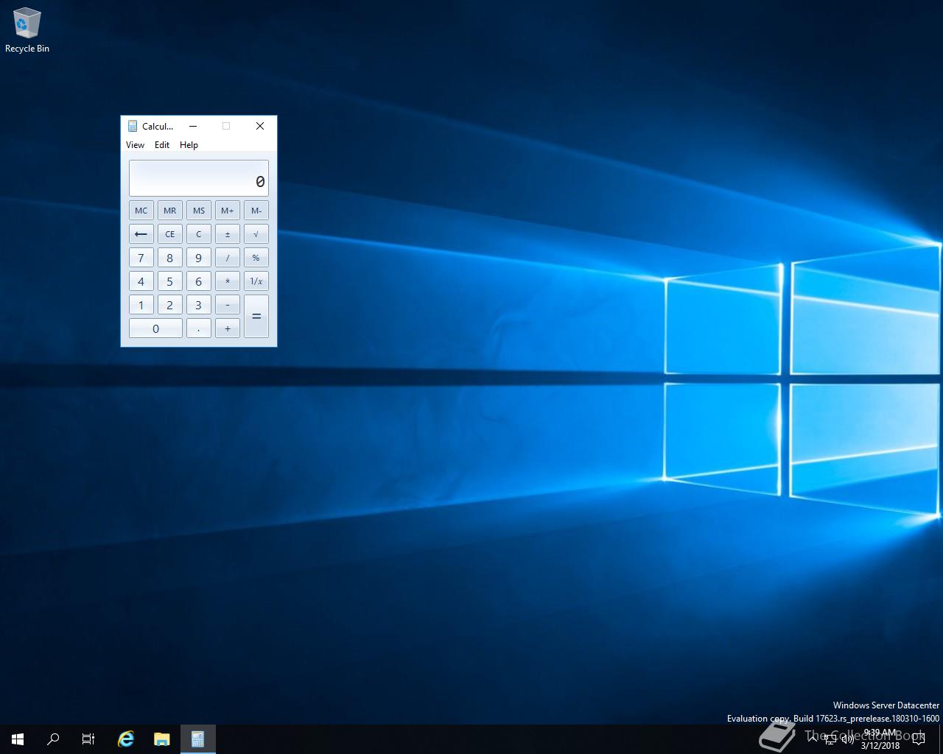Screen dimensions: 943x754
Task: Open the View menu in Calculator
Action: click(136, 145)
